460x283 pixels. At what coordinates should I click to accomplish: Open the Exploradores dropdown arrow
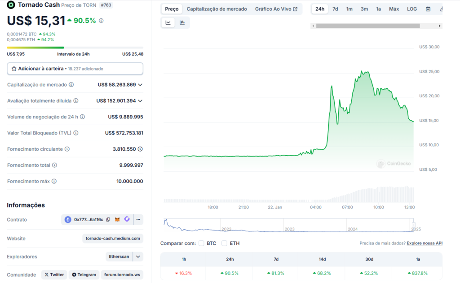(138, 257)
